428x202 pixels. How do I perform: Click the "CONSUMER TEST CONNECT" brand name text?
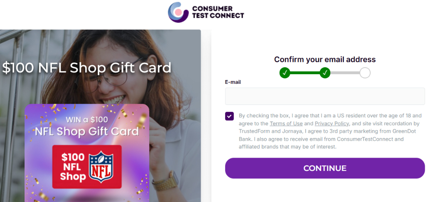coord(218,12)
